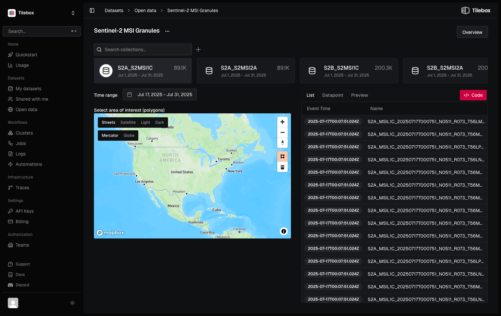
Task: Choose Globe projection
Action: (129, 136)
